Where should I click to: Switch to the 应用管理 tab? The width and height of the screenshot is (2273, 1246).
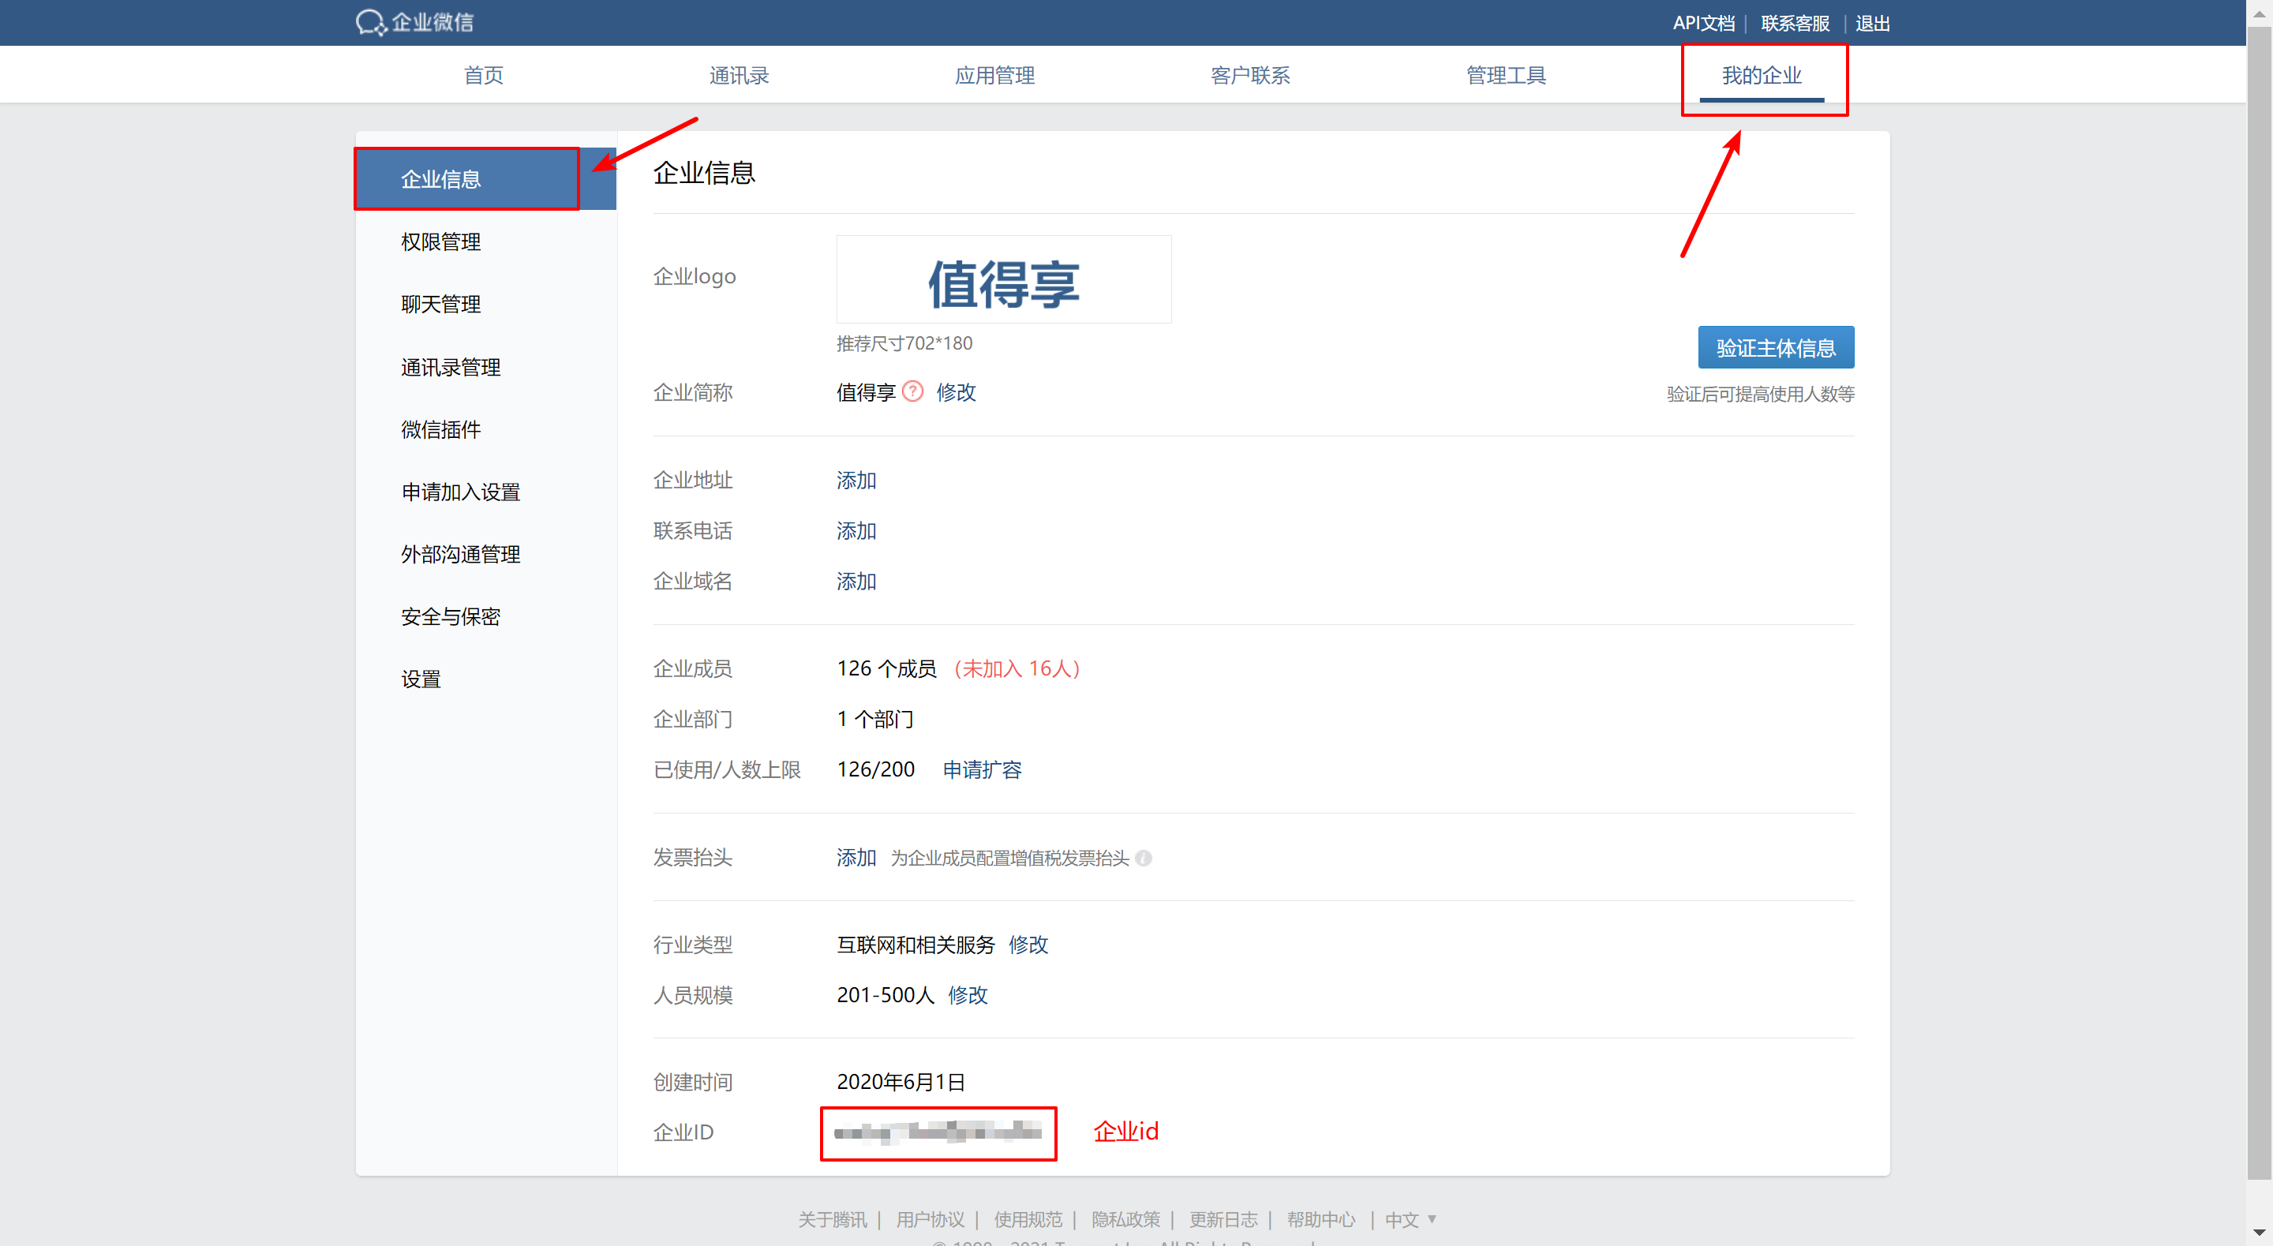pyautogui.click(x=994, y=75)
